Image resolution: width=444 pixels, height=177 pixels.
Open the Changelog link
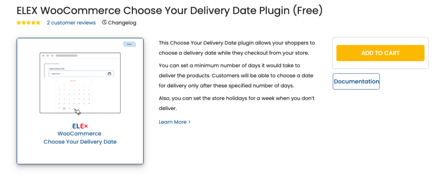(122, 23)
